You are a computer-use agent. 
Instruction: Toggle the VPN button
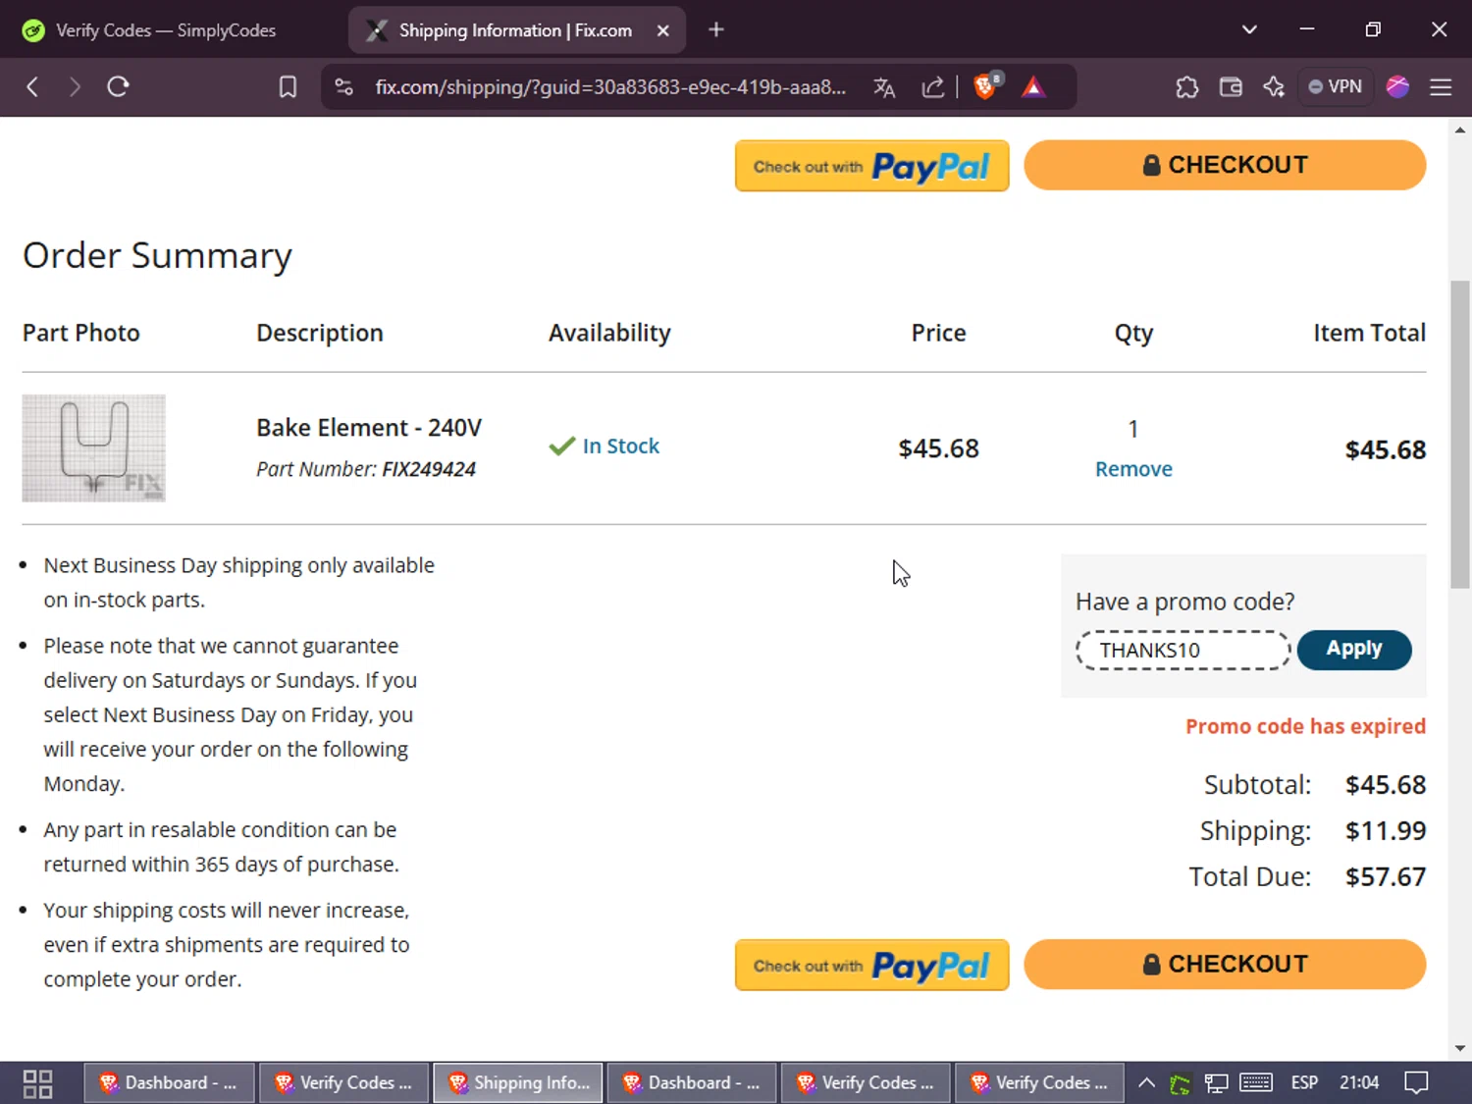tap(1336, 87)
